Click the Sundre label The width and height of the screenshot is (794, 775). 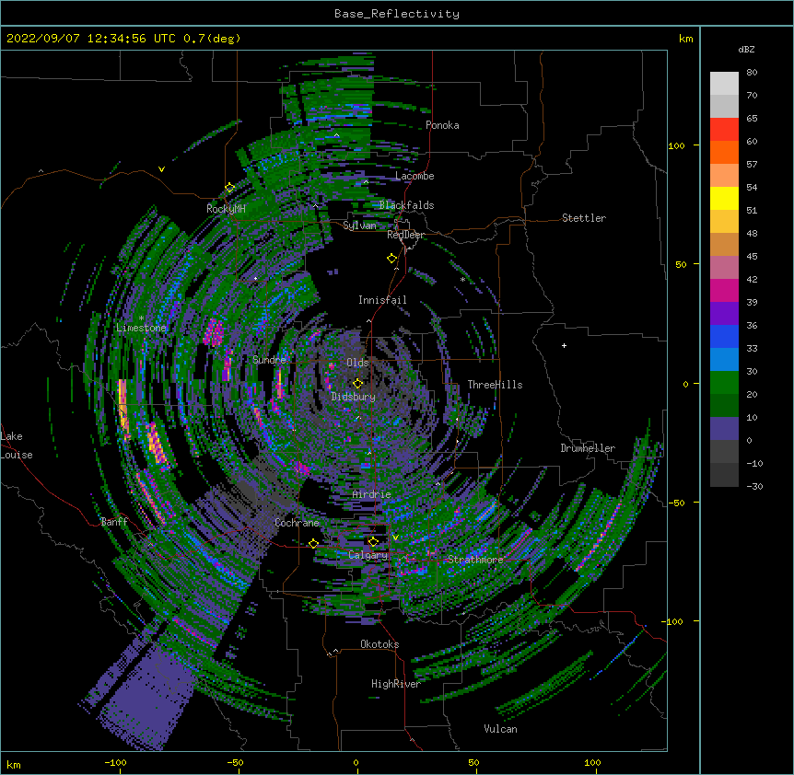tap(269, 360)
